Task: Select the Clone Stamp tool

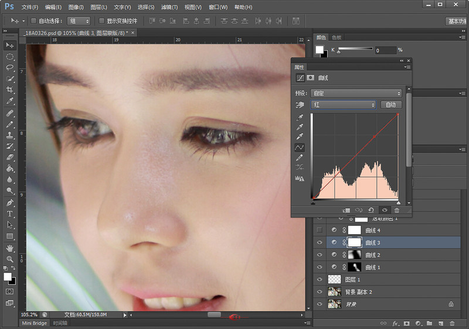Action: tap(9, 135)
